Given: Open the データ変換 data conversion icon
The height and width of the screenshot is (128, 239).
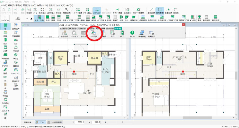Looking at the screenshot, I should (93, 34).
